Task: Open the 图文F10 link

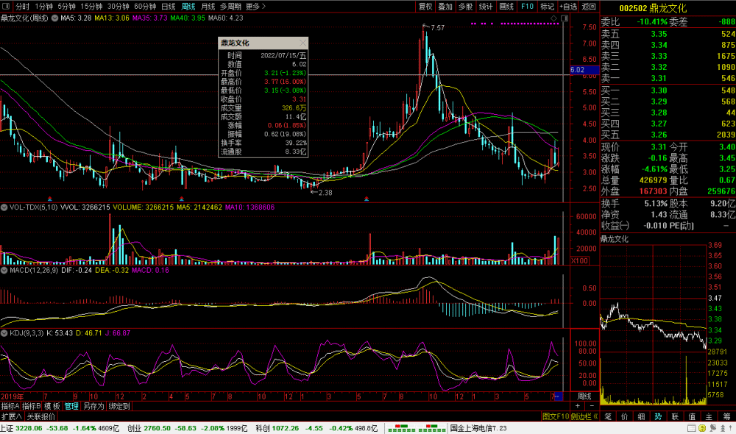Action: [556, 416]
